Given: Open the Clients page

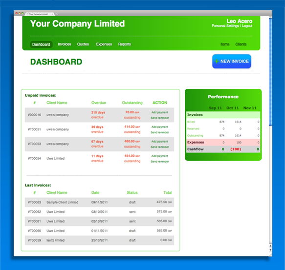Looking at the screenshot, I should [x=241, y=44].
